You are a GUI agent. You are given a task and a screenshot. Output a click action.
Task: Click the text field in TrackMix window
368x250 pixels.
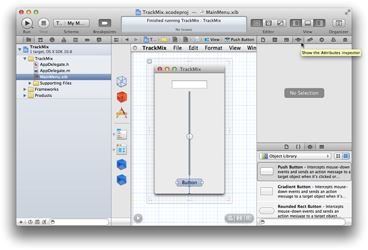click(x=190, y=85)
